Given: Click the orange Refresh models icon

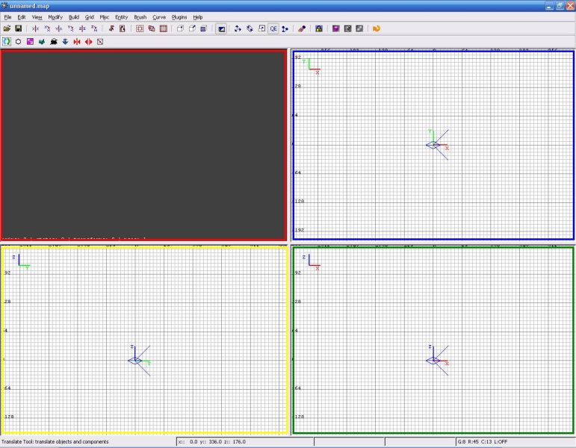Looking at the screenshot, I should (377, 28).
